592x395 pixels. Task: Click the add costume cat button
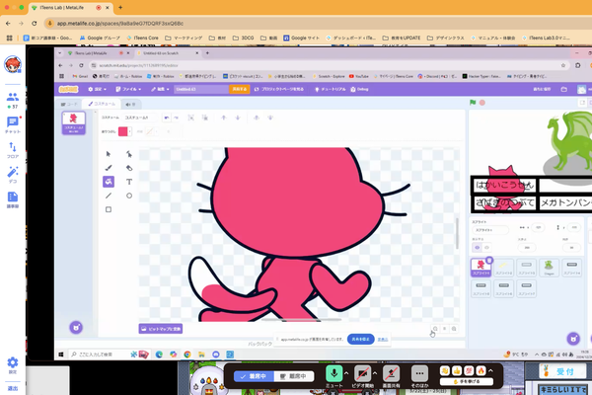(x=76, y=327)
